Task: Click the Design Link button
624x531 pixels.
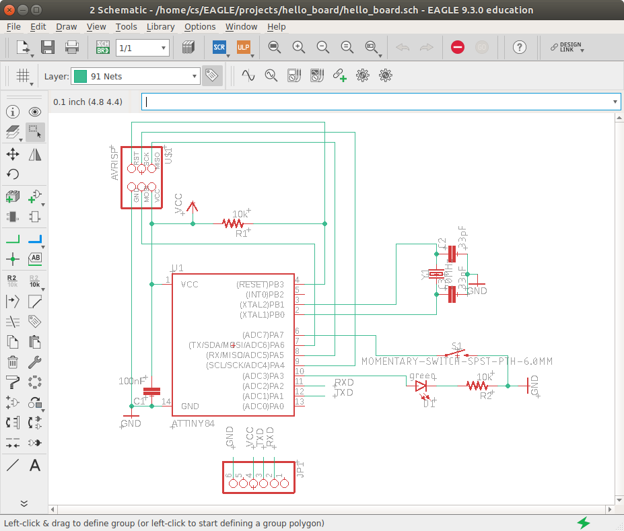Action: pos(565,47)
